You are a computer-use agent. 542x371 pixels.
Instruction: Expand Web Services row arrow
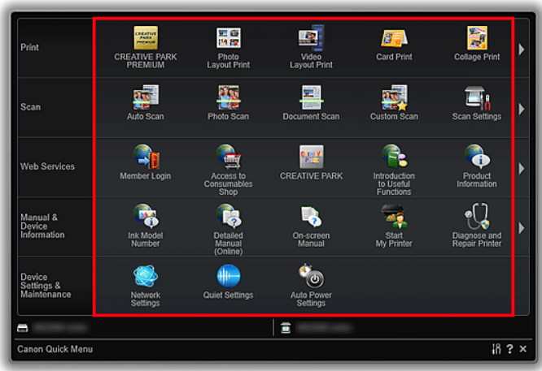pos(522,168)
